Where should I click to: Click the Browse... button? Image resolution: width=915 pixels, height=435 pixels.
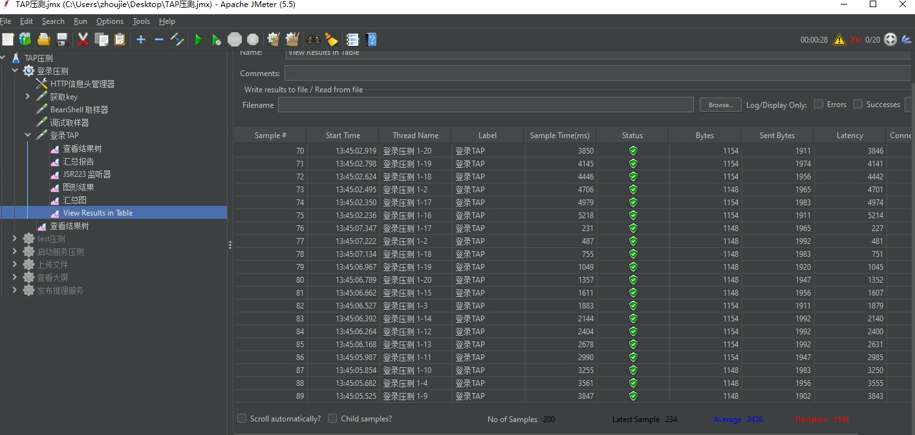click(x=720, y=105)
